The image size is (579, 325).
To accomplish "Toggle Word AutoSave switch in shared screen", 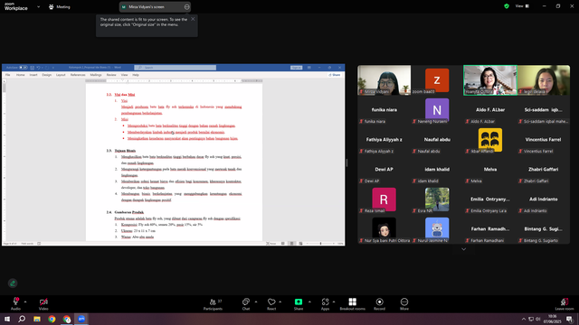I will tap(24, 68).
